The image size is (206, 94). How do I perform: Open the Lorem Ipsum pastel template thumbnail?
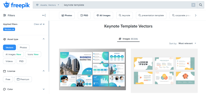pyautogui.click(x=164, y=71)
